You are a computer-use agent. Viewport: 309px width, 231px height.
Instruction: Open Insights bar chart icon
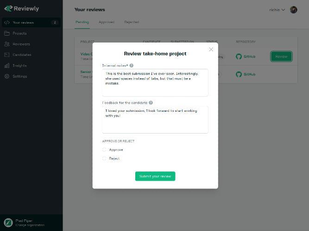point(7,66)
